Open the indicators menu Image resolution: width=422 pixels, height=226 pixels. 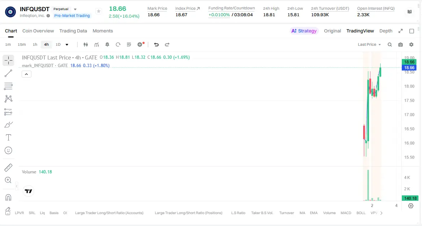96,44
